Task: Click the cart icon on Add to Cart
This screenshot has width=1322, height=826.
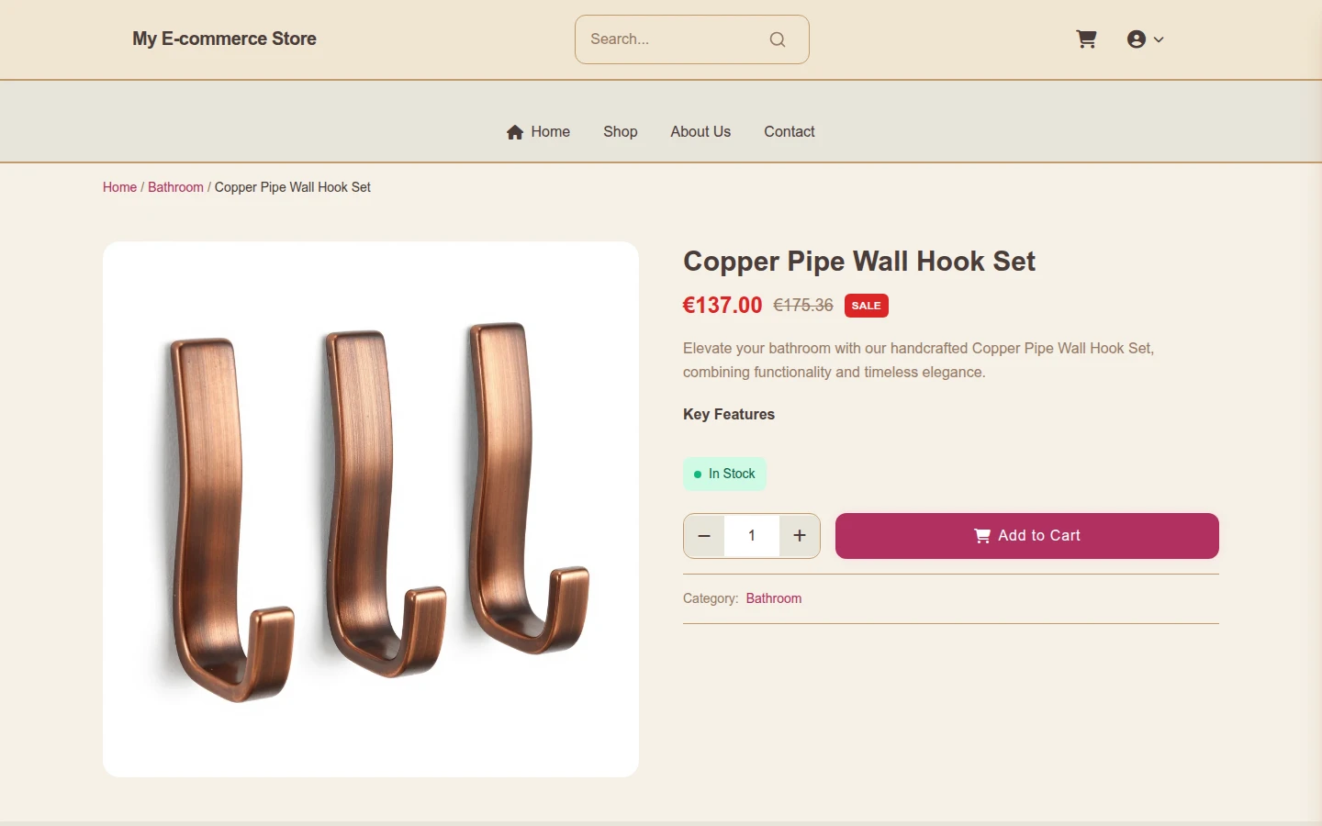Action: click(x=982, y=536)
